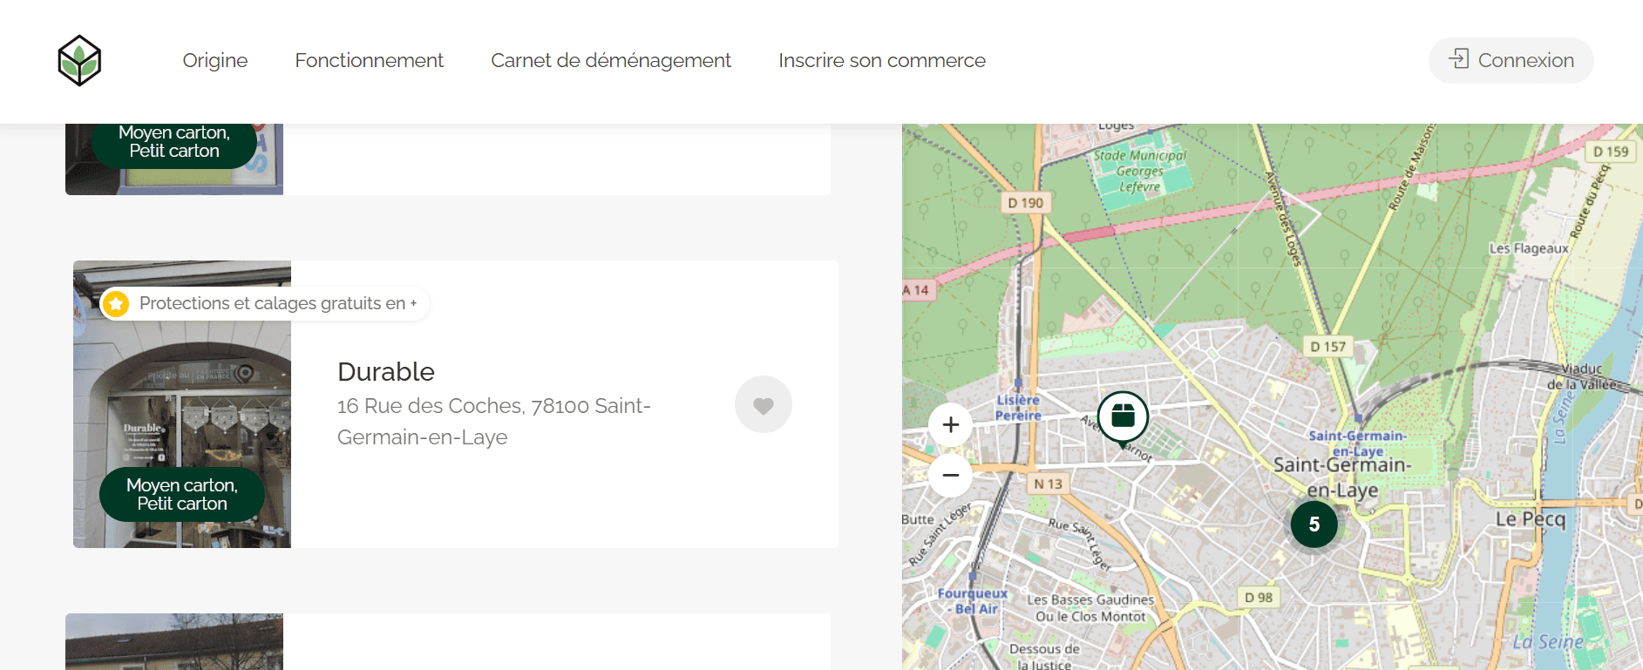Click the top listing's Moyen carton badge
1643x670 pixels.
[174, 143]
